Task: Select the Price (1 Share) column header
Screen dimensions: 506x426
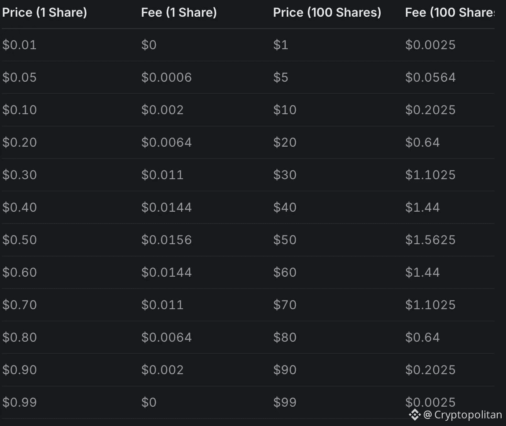Action: pos(44,13)
